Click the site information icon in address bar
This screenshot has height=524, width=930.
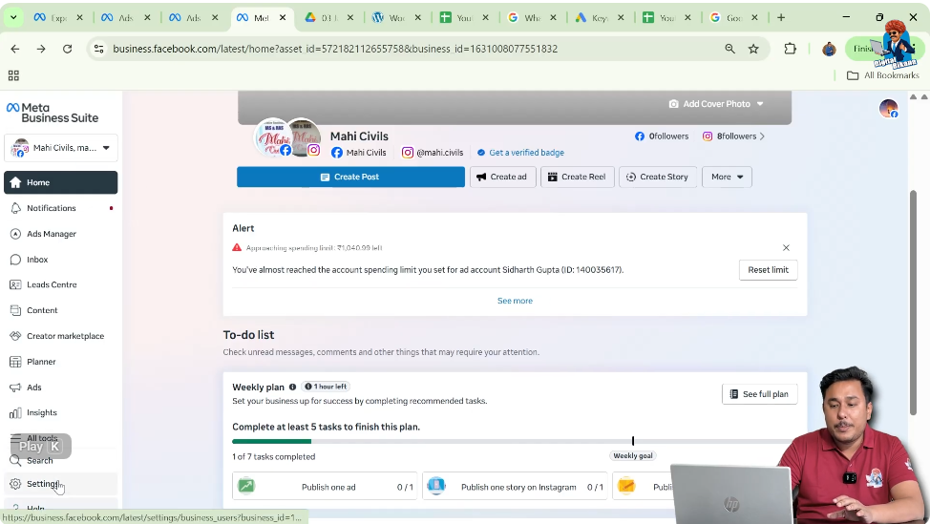click(x=99, y=49)
